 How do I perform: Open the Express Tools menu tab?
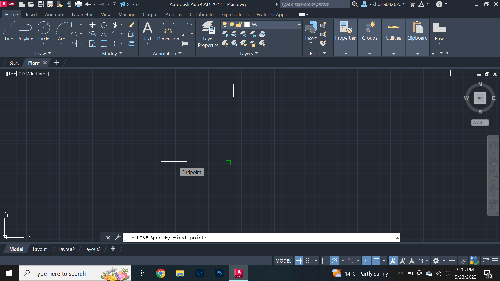235,14
